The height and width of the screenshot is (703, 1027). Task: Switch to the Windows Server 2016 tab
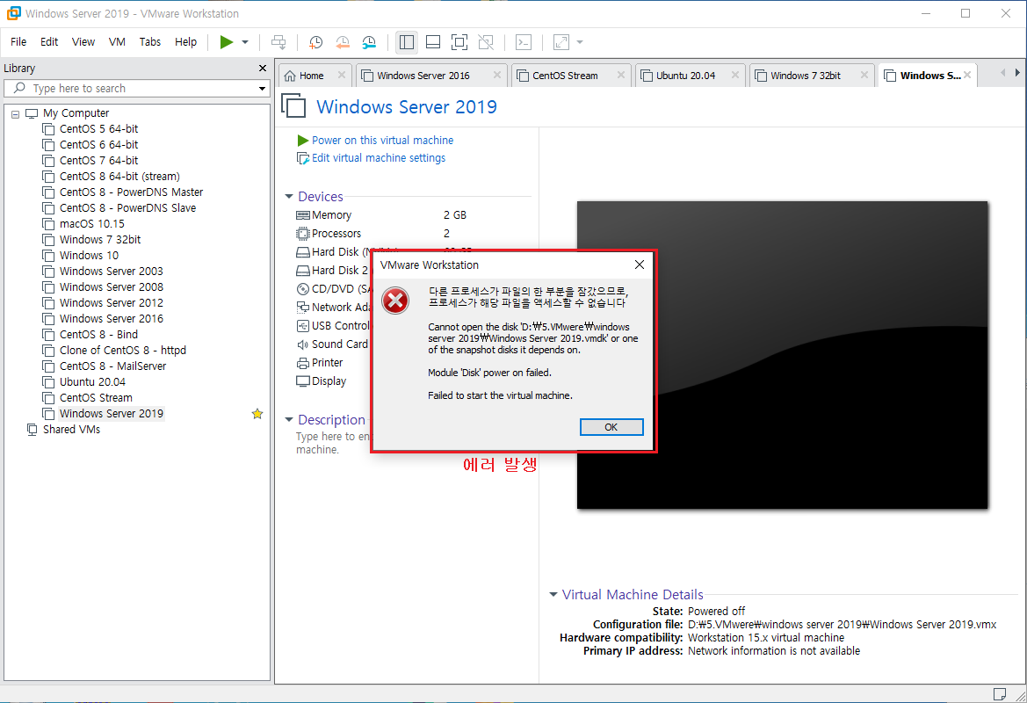point(423,76)
